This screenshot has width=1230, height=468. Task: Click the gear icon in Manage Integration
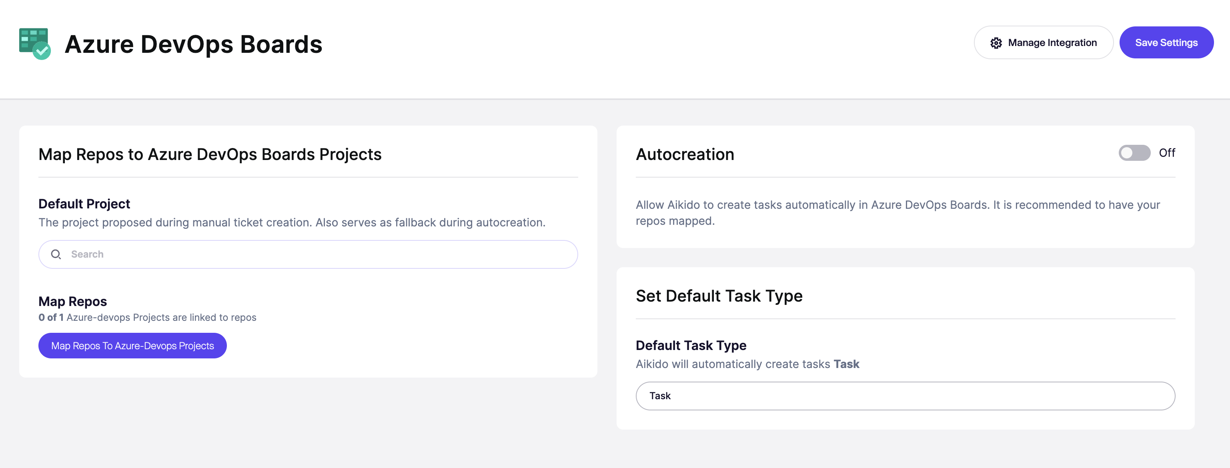[x=996, y=43]
